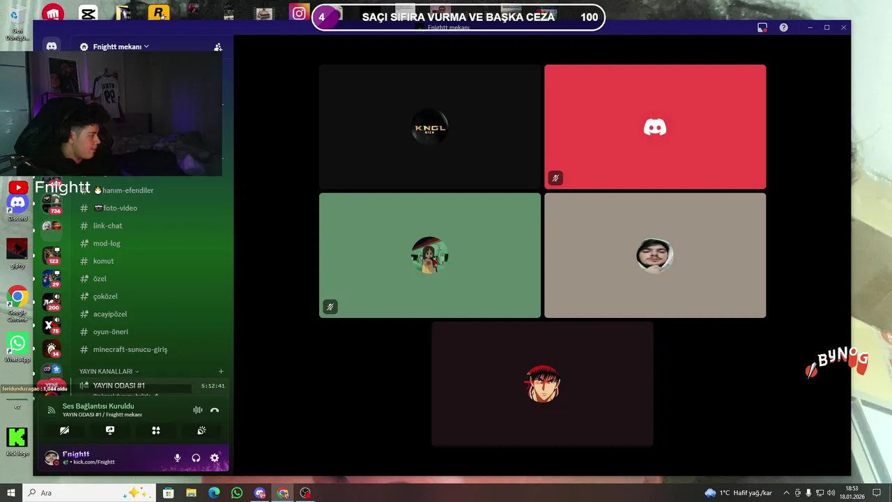The width and height of the screenshot is (892, 502).
Task: Open Google Chrome desktop shortcut
Action: [x=17, y=303]
